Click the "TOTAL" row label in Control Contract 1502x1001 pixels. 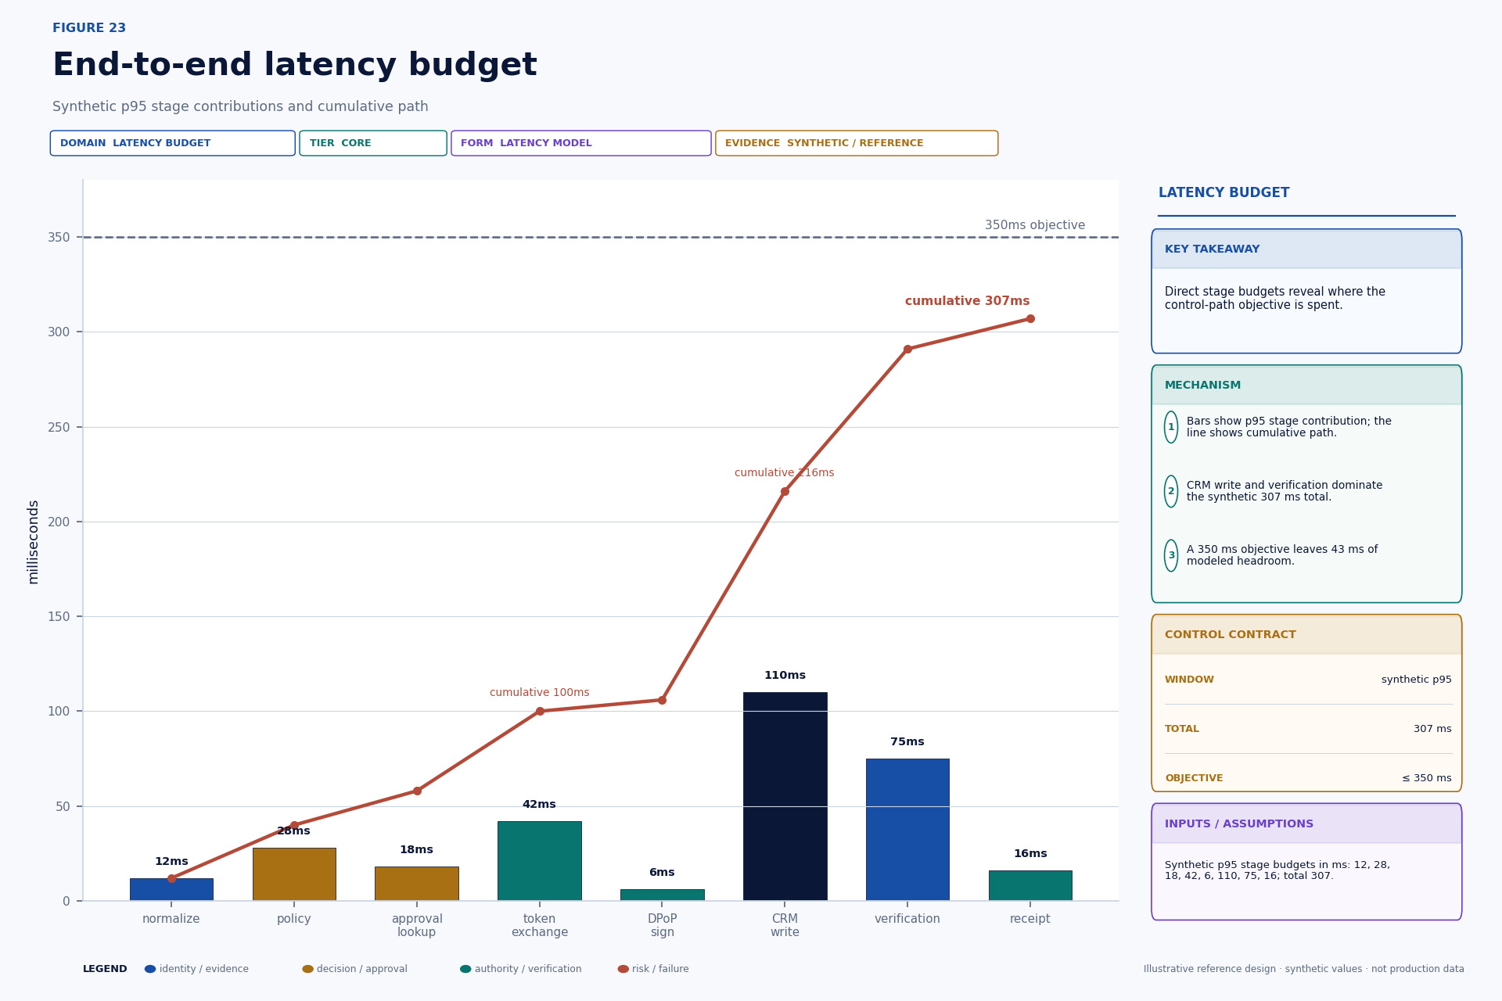[1181, 730]
